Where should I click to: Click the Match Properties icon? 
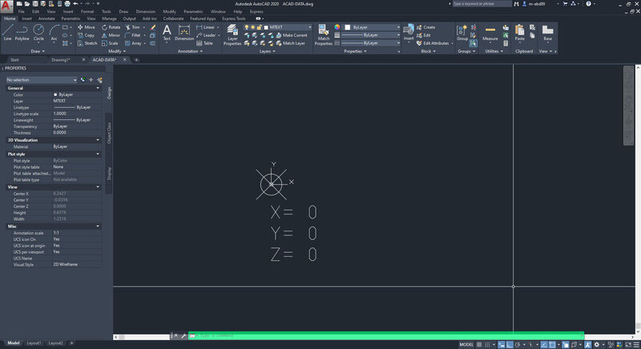pos(324,34)
